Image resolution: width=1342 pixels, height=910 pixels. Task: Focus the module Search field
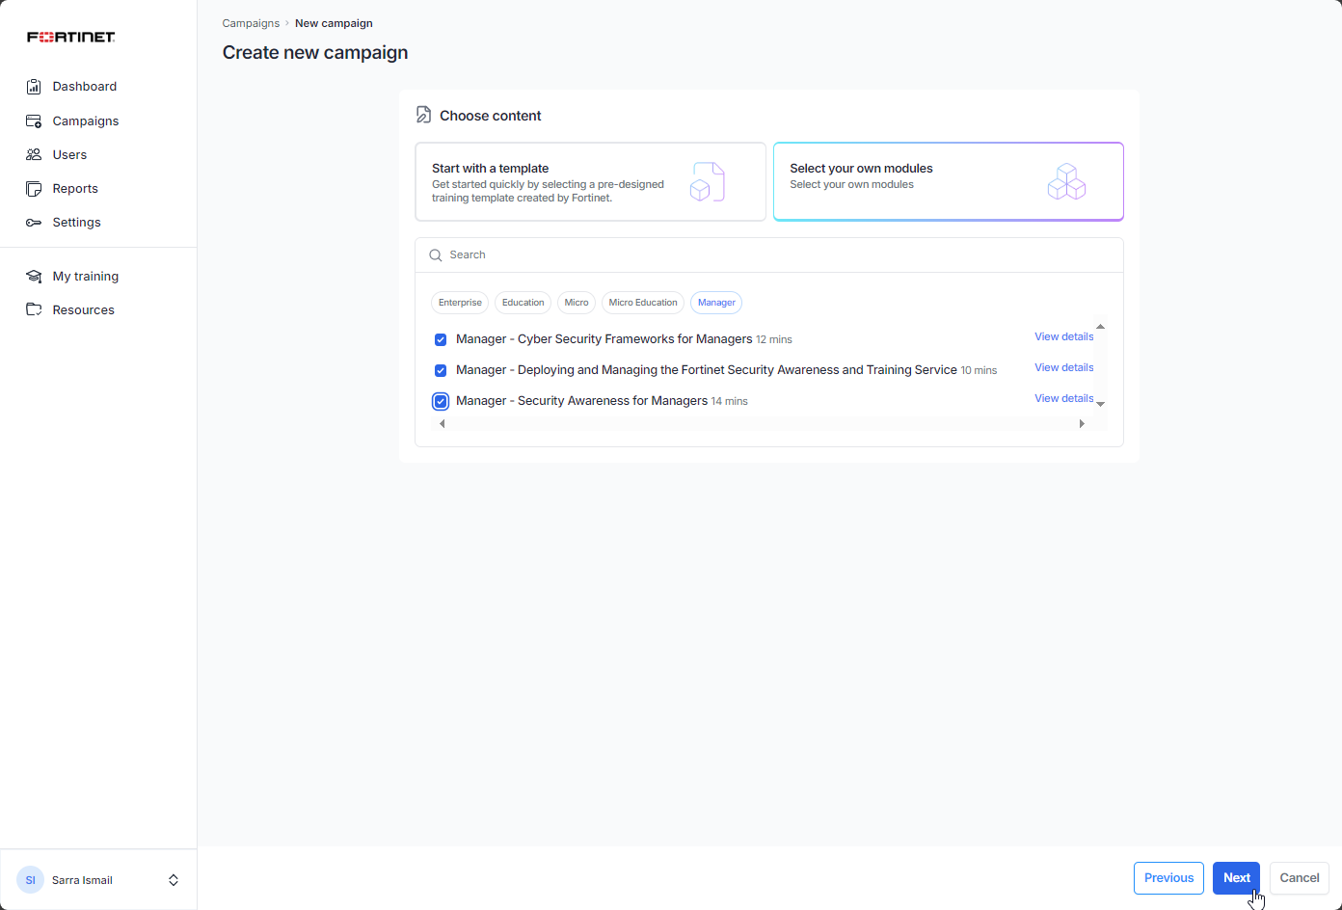[x=769, y=255]
